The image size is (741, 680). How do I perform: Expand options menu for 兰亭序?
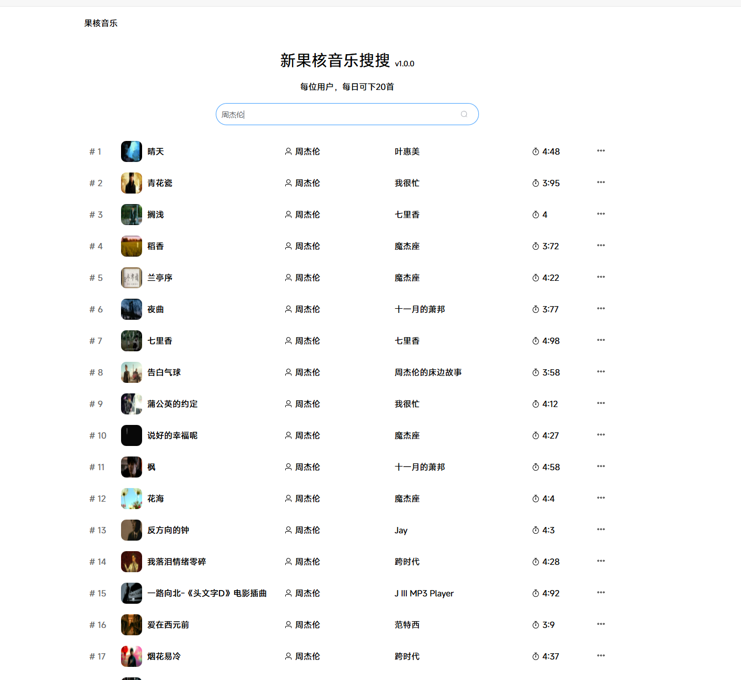tap(600, 277)
